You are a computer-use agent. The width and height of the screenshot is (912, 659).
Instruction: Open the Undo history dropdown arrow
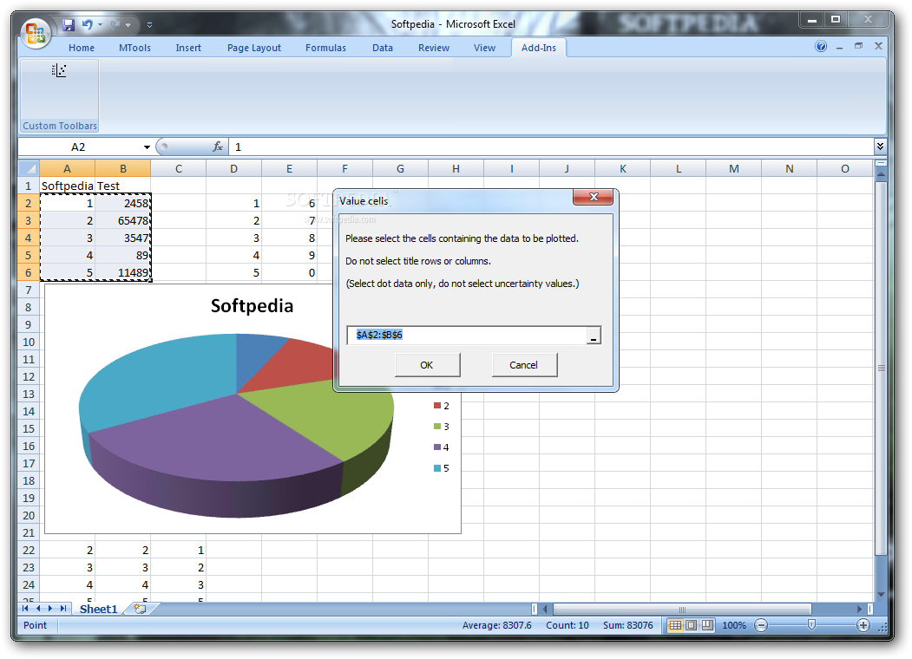pyautogui.click(x=100, y=25)
